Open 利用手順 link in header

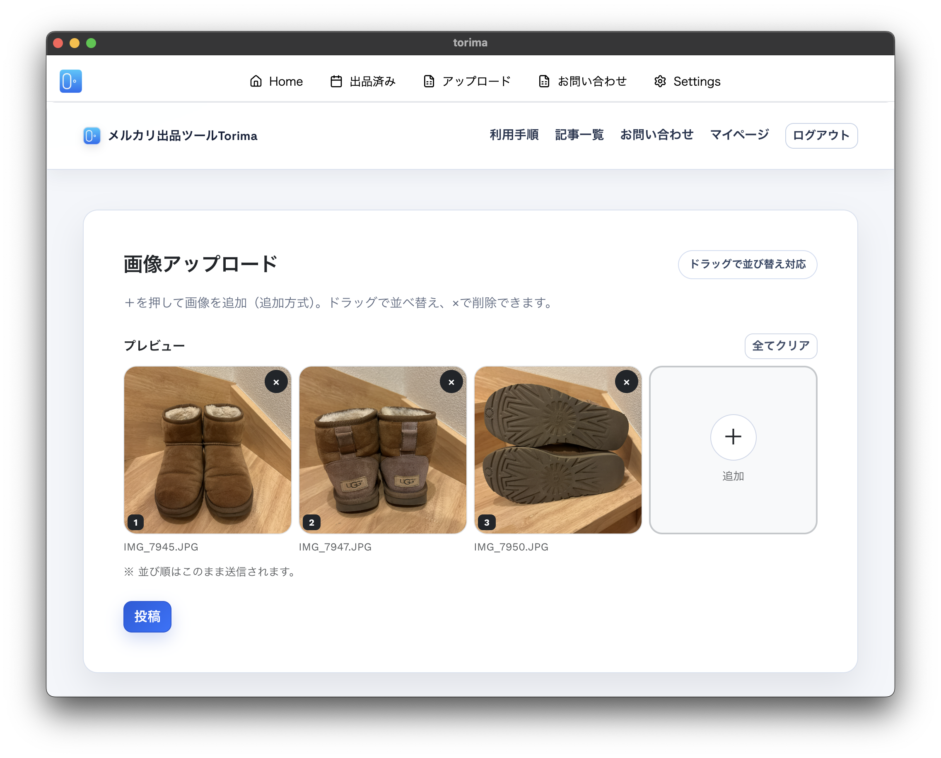[514, 135]
